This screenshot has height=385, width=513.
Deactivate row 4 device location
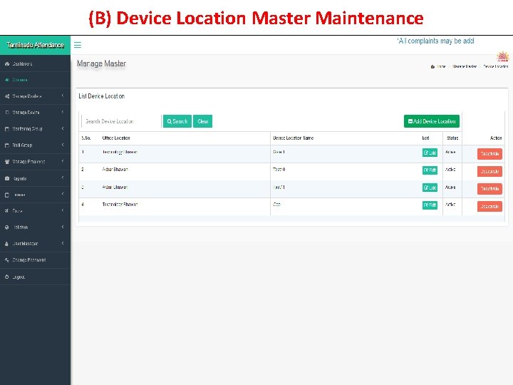(x=489, y=206)
